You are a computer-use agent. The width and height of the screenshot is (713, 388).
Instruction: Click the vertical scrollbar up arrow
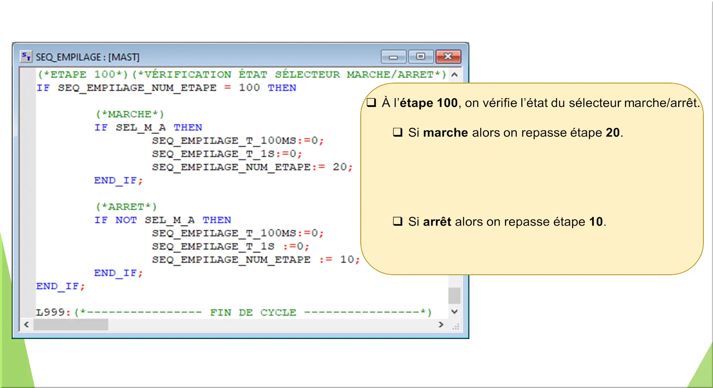[454, 75]
